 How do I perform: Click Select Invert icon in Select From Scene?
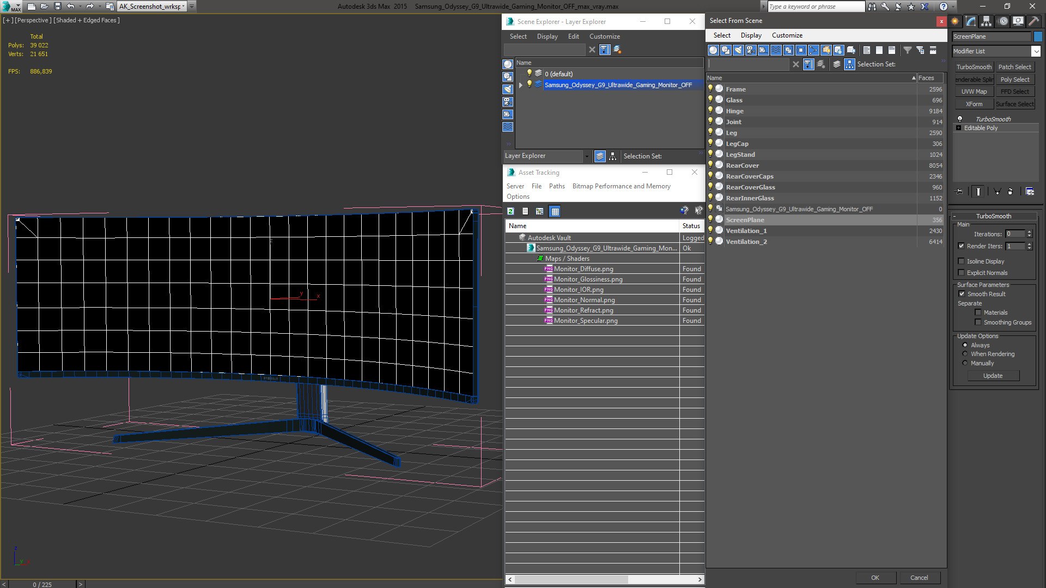[x=891, y=50]
